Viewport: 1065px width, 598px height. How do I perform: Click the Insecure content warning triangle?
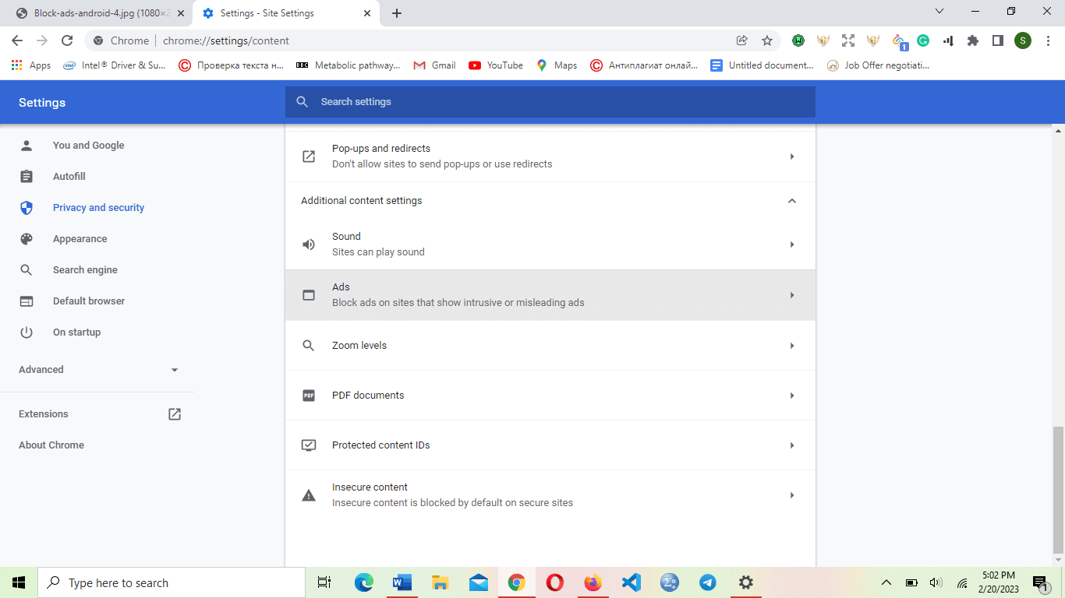tap(309, 495)
